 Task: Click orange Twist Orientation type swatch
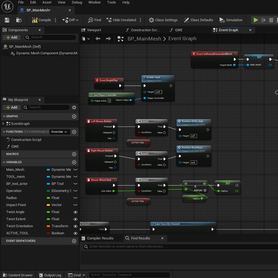[48, 226]
